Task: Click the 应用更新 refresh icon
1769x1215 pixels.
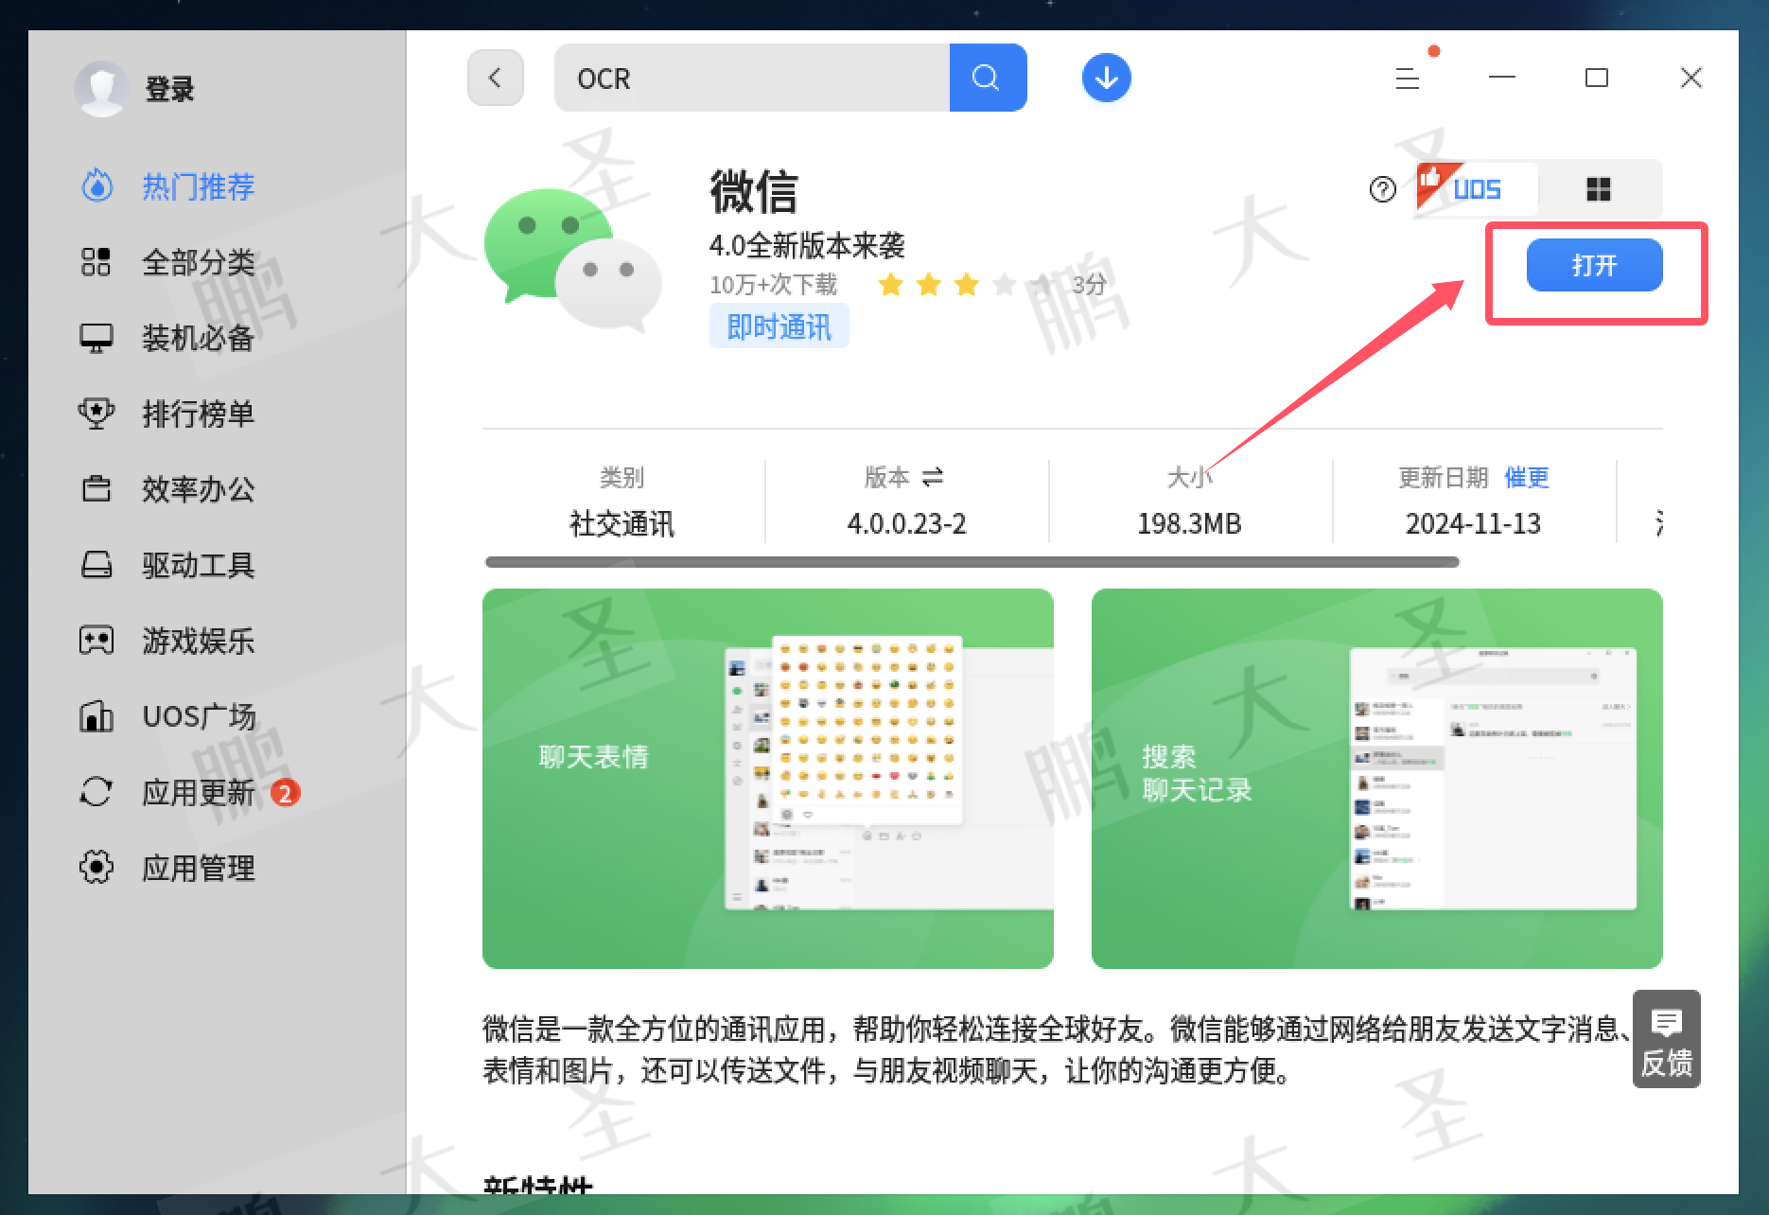Action: (96, 792)
